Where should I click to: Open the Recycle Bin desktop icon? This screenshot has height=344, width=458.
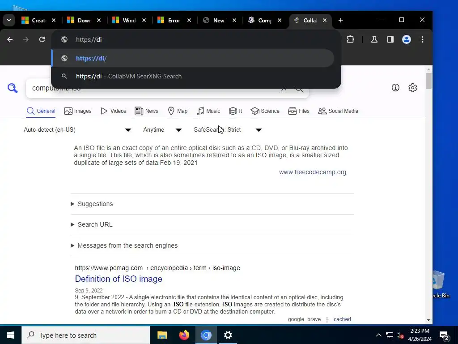coord(441,284)
